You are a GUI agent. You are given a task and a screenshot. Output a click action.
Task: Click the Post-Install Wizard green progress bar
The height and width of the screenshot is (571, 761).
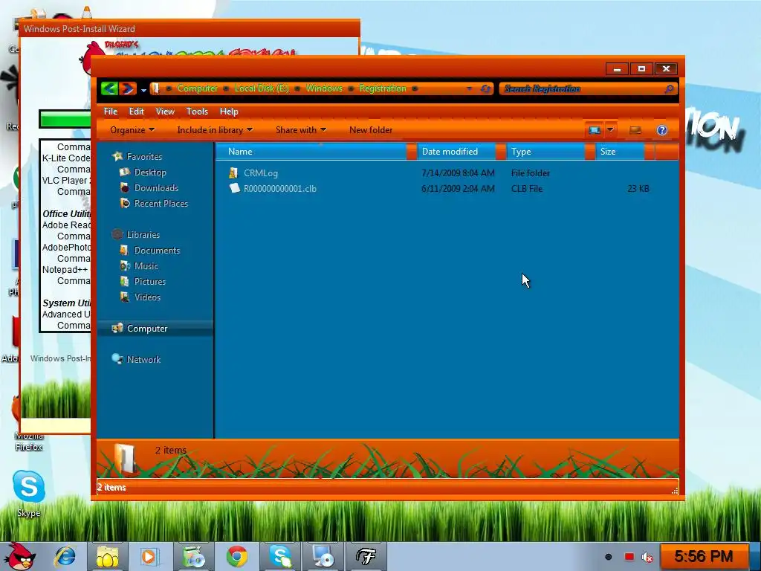point(65,119)
